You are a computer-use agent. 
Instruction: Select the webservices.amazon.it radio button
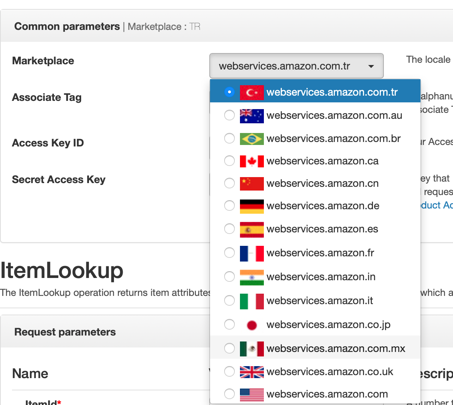point(229,300)
